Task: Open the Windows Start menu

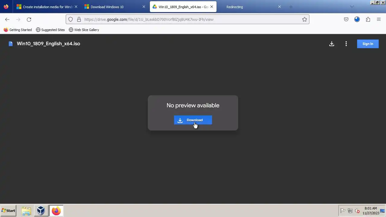Action: (x=8, y=211)
